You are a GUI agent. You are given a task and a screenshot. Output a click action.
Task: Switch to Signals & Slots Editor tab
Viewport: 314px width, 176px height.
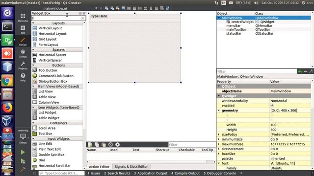click(x=131, y=166)
